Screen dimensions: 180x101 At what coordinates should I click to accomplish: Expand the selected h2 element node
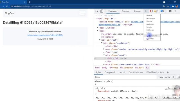(x=106, y=58)
